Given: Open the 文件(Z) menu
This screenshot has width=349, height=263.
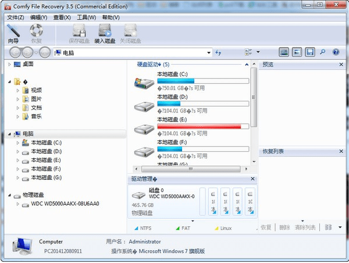Looking at the screenshot, I should pos(15,17).
